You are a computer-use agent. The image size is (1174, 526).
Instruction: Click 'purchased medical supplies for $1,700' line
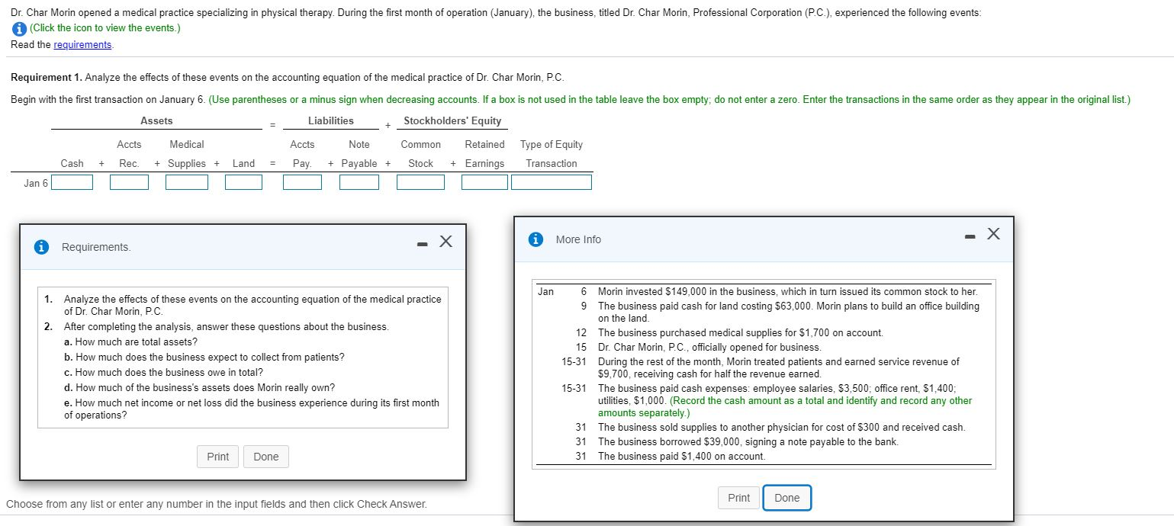click(x=741, y=332)
